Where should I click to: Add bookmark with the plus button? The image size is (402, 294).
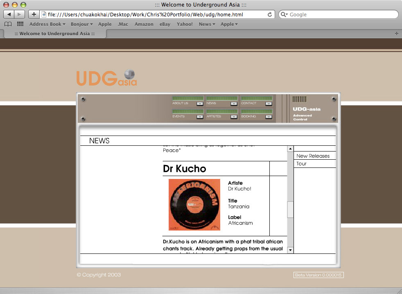(x=34, y=14)
